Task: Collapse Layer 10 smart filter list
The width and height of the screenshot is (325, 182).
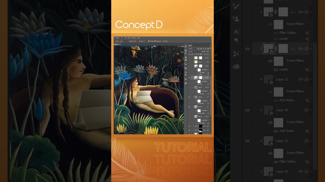Action: (x=209, y=116)
